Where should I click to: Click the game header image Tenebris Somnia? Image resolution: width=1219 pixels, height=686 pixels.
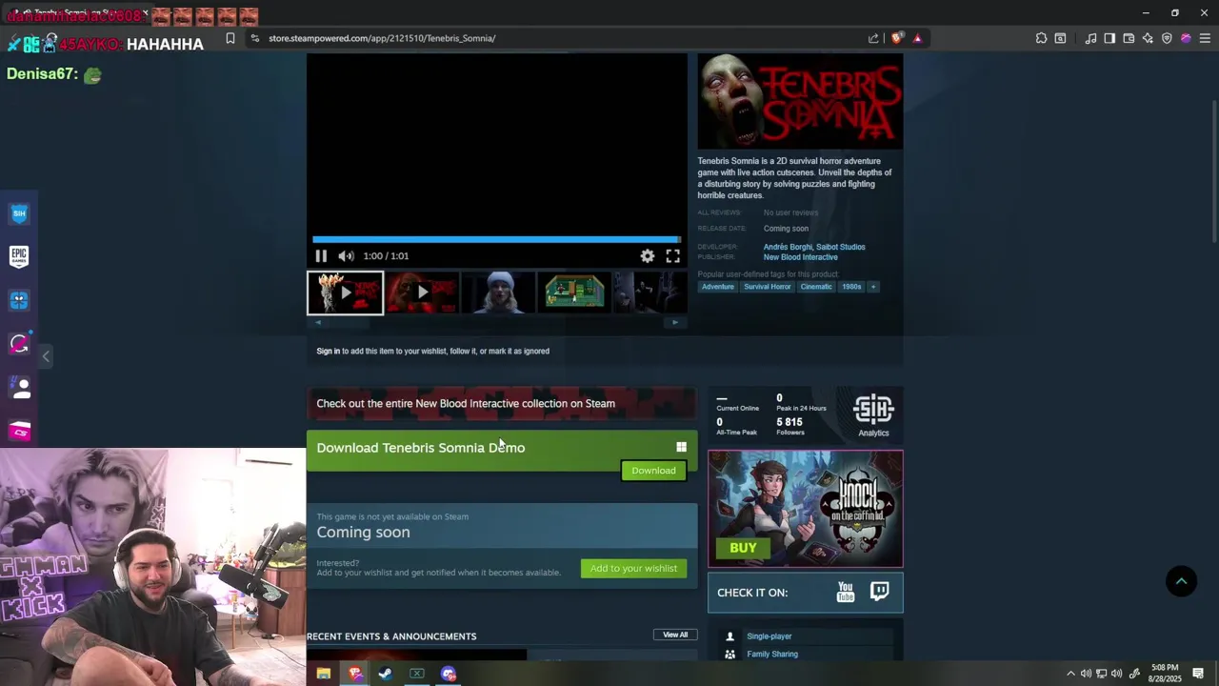click(800, 101)
